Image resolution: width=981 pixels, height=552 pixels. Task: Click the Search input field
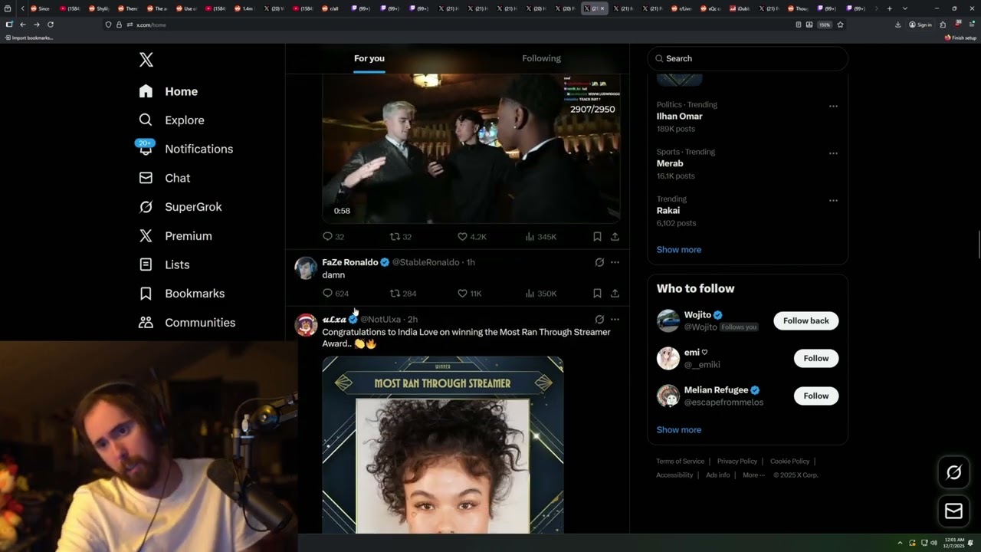(747, 58)
